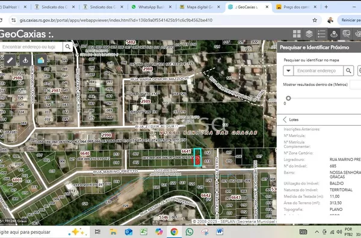Click the POR PTB2 language indicator
Viewport: 361px width, 238px height.
348,232
